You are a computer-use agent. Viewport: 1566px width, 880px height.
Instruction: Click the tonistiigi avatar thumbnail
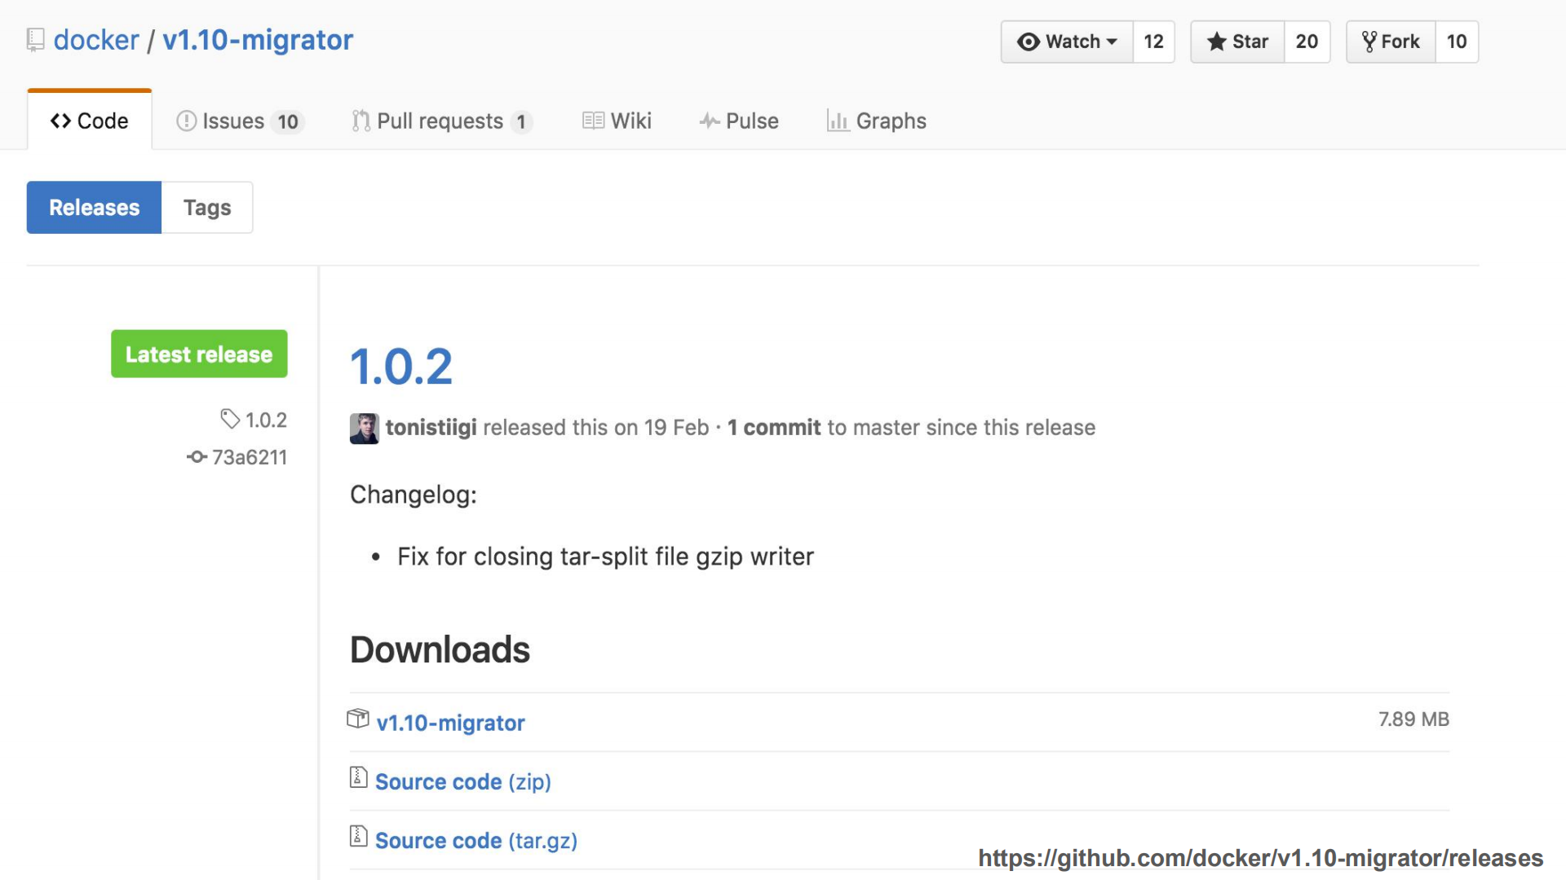[364, 429]
